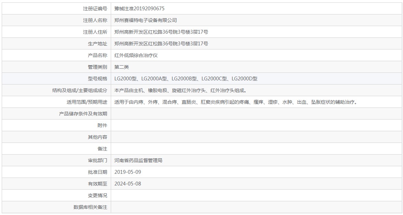Select the text 本产品由主机、橡胶电极
The width and height of the screenshot is (403, 215).
[141, 90]
